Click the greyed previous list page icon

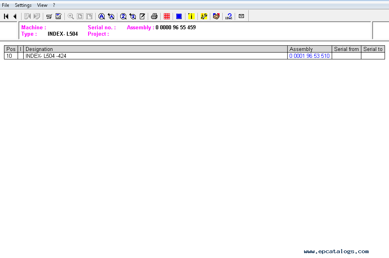(27, 16)
